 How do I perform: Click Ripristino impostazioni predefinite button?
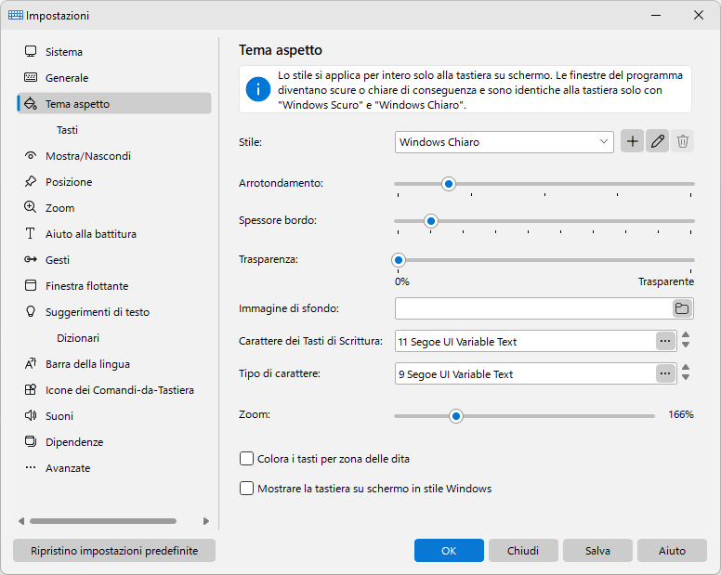tap(114, 550)
